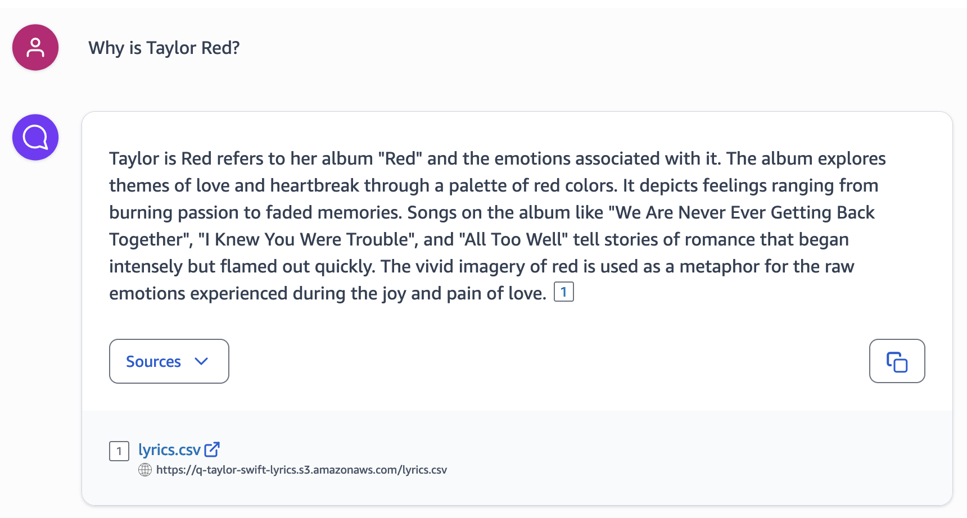Click the globe icon before the source URL
Viewport: 967px width, 518px height.
(x=145, y=470)
